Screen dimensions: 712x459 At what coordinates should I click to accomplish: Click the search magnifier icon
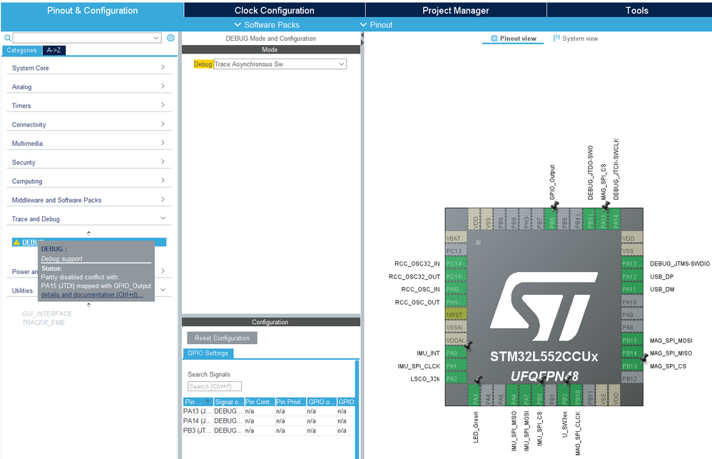pyautogui.click(x=7, y=38)
